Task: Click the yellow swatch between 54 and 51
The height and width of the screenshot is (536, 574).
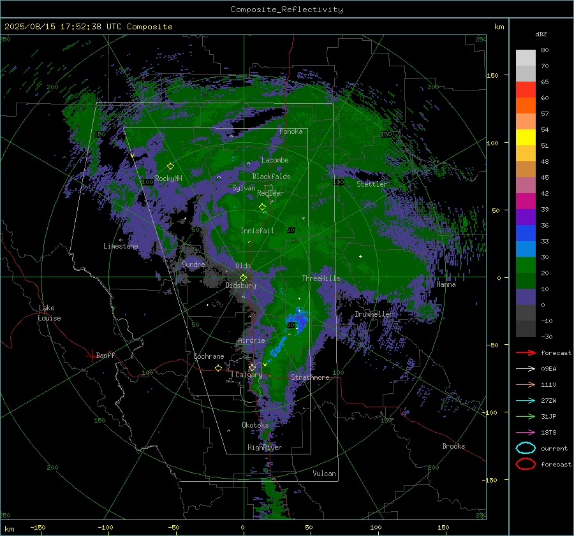Action: click(x=526, y=137)
